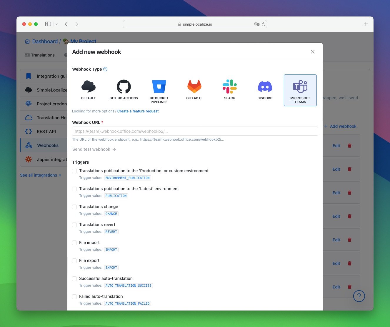Click the bookmark icon beside Integration guide
This screenshot has width=390, height=327.
coord(29,76)
